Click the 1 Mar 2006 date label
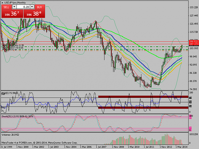Image resolution: width=199 pixels, height=149 pixels. [x=86, y=147]
